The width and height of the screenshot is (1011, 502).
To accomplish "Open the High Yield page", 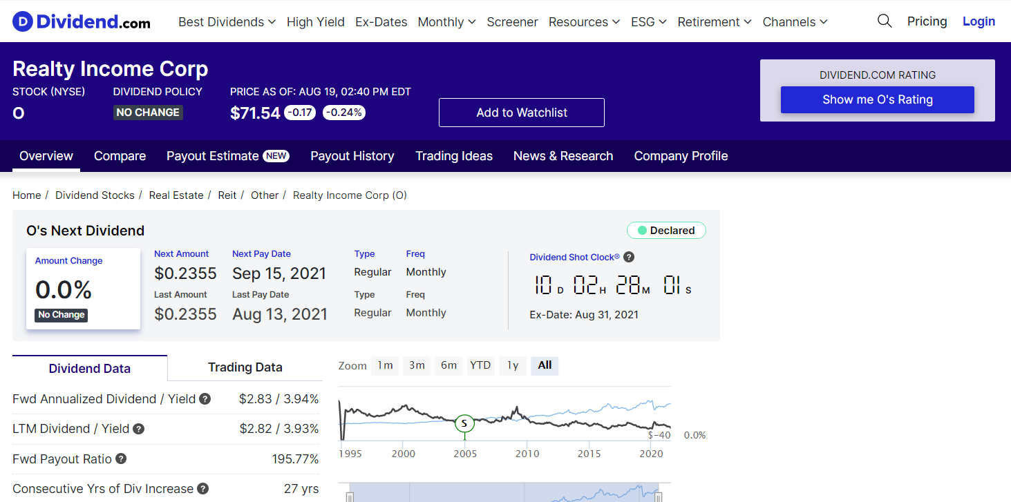I will pyautogui.click(x=316, y=22).
